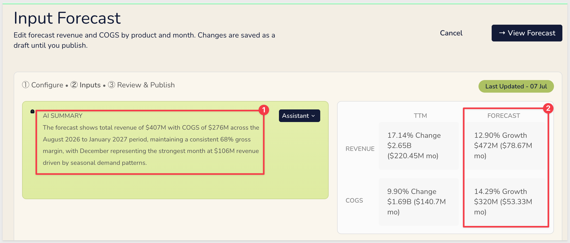
Task: Click the circled number 2 Inputs step icon
Action: 74,85
